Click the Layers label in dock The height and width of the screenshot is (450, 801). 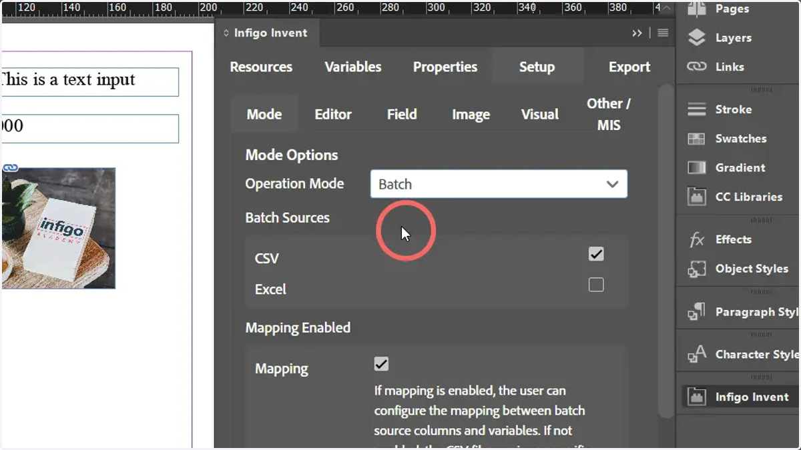[x=734, y=38]
